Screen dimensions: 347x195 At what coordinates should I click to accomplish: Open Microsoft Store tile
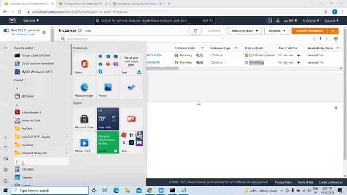pos(85,119)
